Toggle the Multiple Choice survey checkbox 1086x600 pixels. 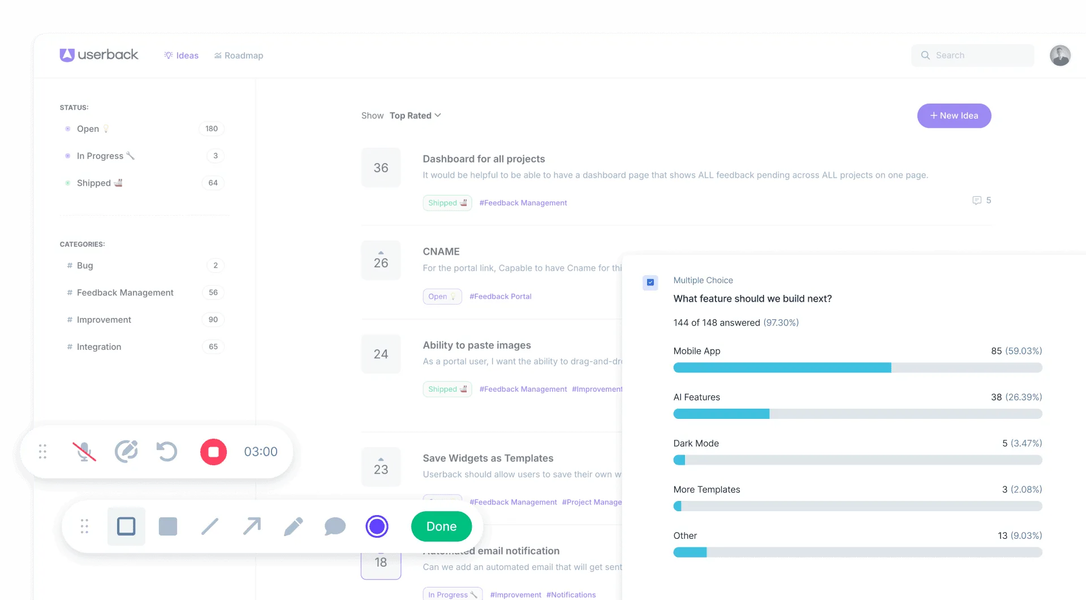coord(650,282)
